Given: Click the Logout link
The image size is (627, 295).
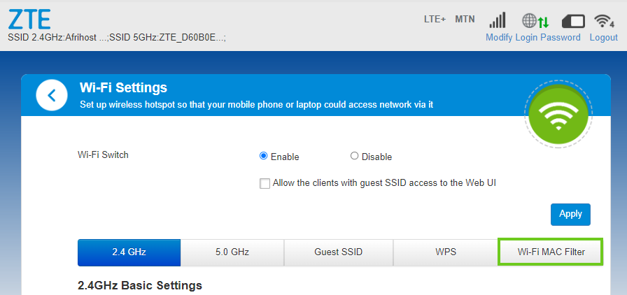Looking at the screenshot, I should click(603, 37).
